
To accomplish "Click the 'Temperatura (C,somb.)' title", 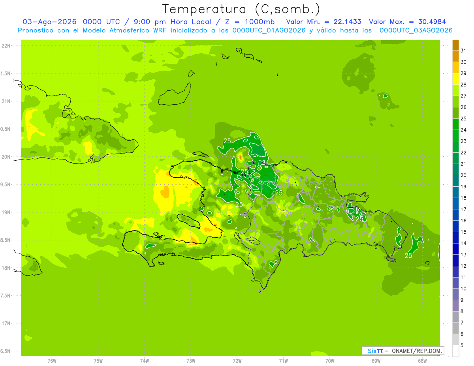I will (241, 9).
